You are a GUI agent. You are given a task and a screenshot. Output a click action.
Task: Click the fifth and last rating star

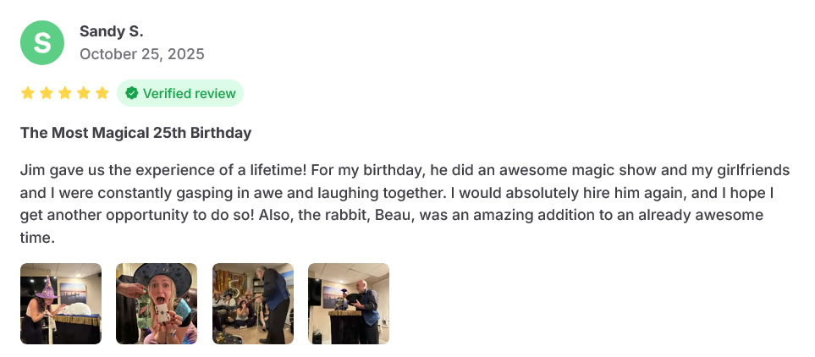coord(102,93)
